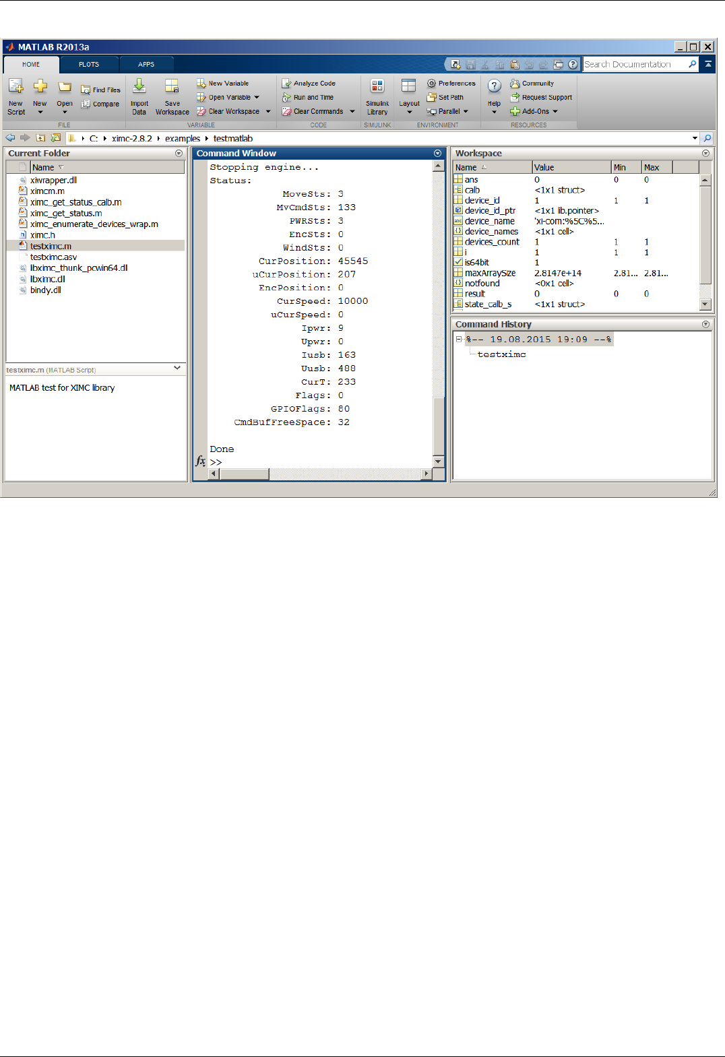Viewport: 725px width, 1057px height.
Task: Import Data into the workspace
Action: point(139,96)
